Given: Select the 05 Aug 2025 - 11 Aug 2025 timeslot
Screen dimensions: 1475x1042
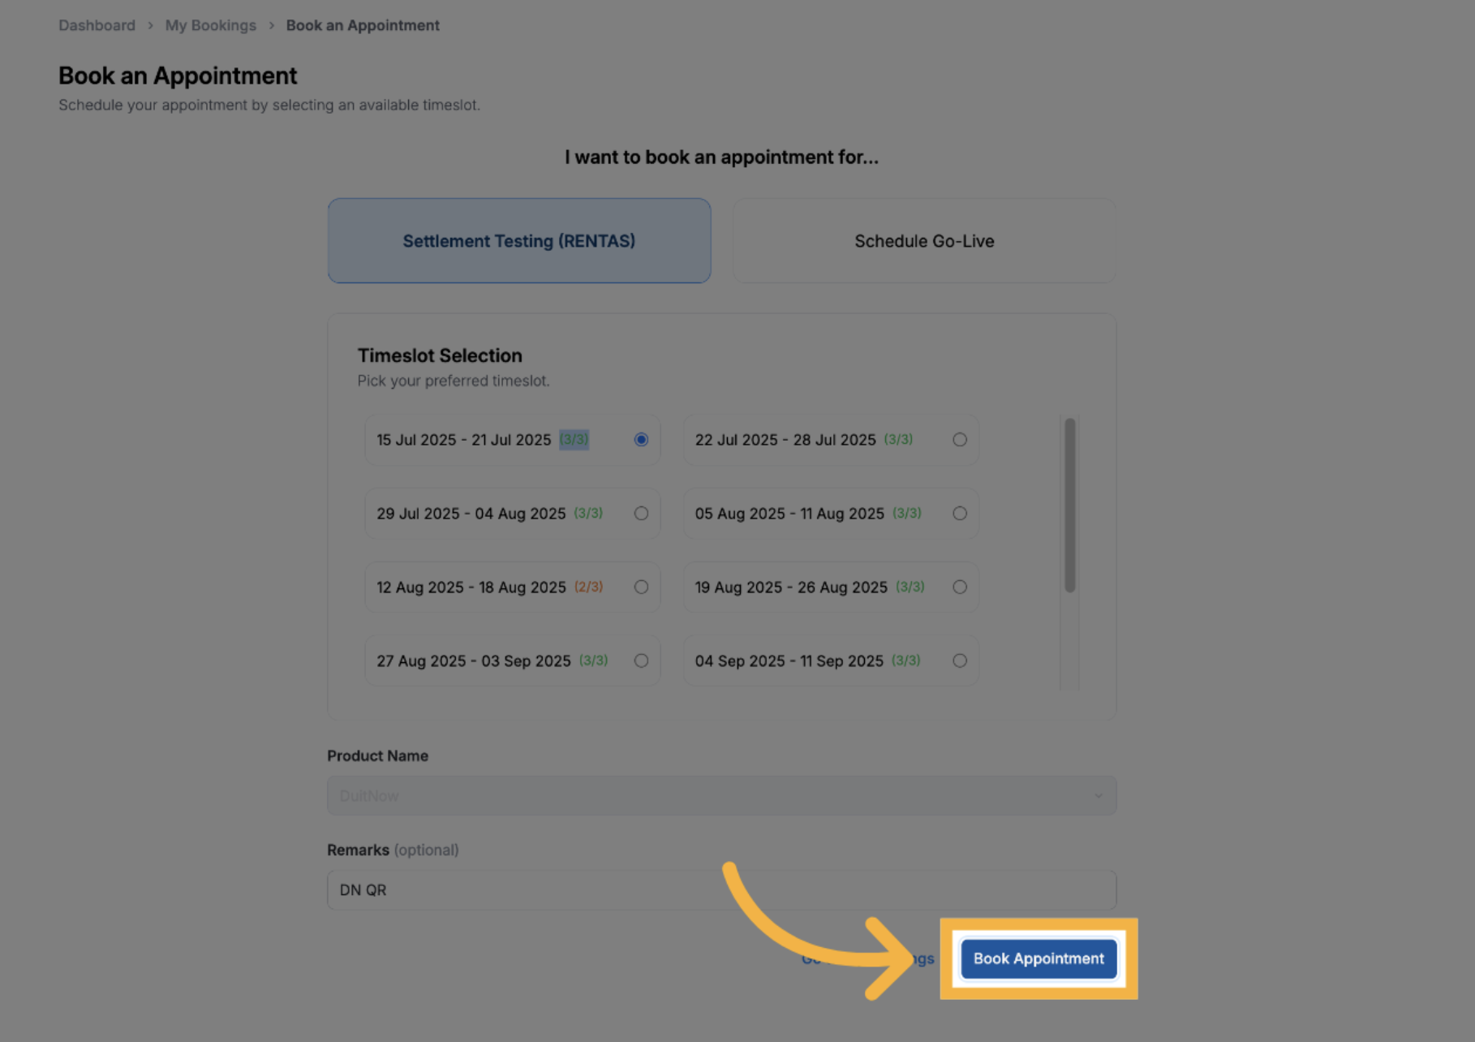Looking at the screenshot, I should point(959,514).
